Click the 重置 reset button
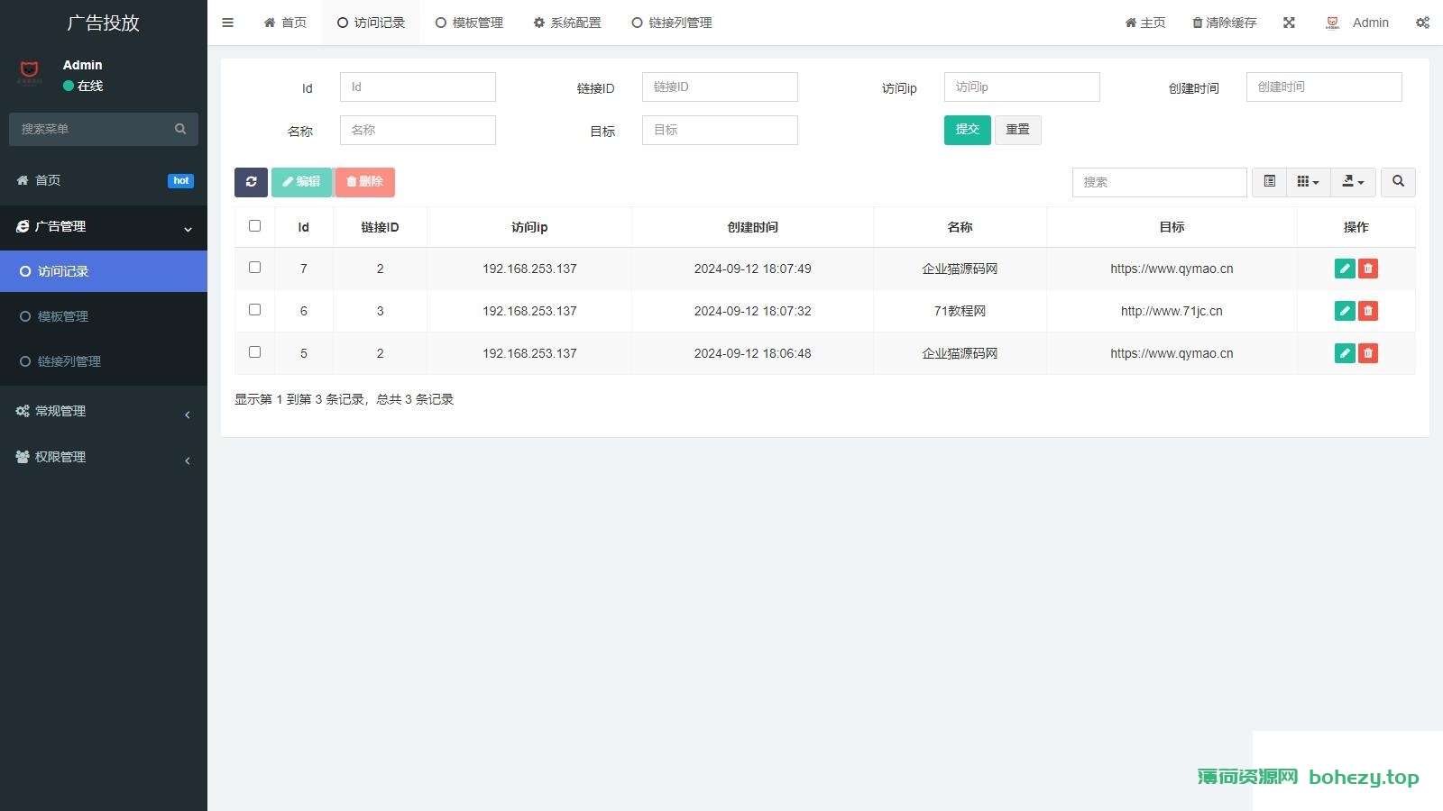Viewport: 1443px width, 811px height. (1017, 130)
